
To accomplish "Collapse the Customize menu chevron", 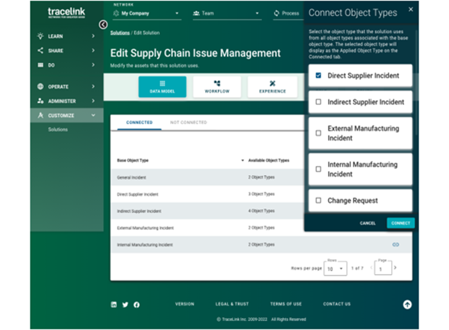I will (x=93, y=115).
